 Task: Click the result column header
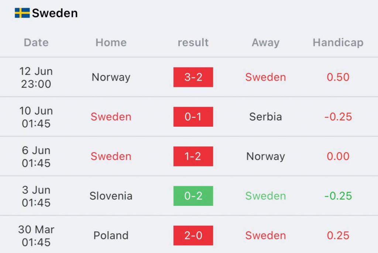point(193,43)
